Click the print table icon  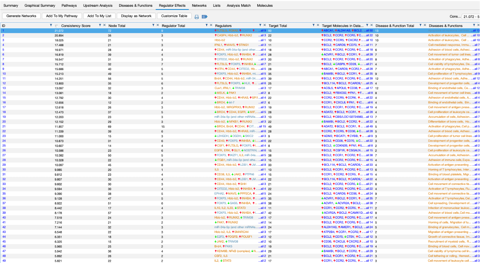(x=197, y=17)
